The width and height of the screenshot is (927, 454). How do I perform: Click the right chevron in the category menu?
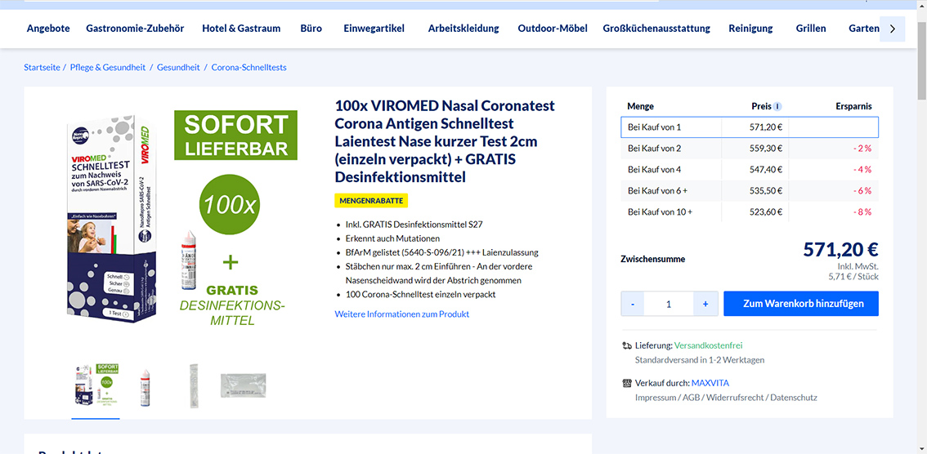(892, 29)
